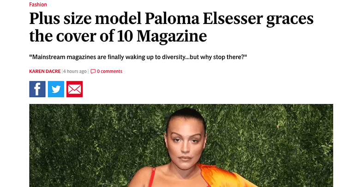Click the red speech bubble comments icon
The image size is (360, 187).
pos(93,72)
